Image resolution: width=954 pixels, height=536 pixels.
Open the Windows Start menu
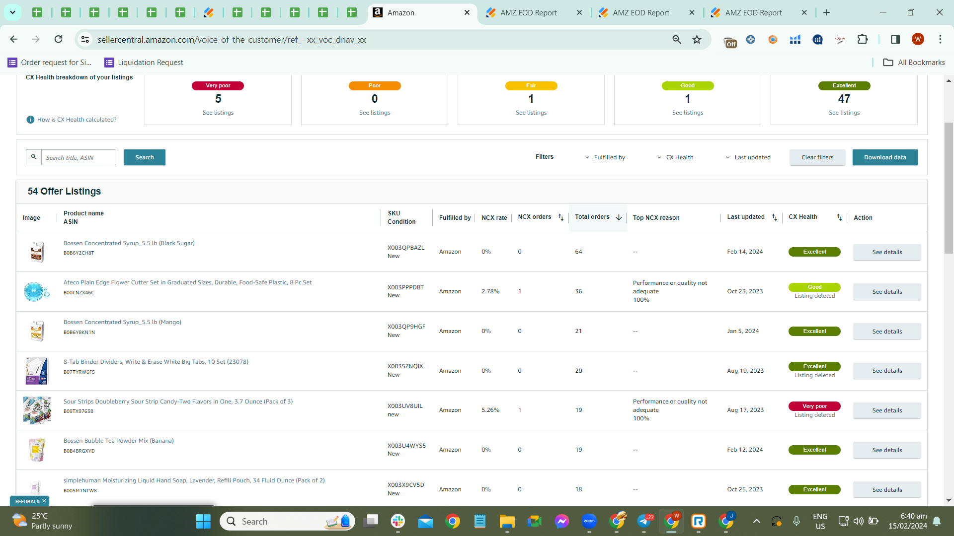pyautogui.click(x=203, y=521)
